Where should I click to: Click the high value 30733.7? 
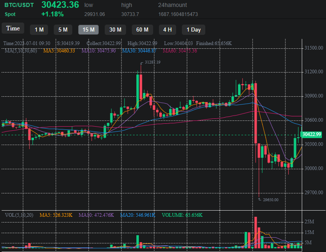[x=130, y=14]
